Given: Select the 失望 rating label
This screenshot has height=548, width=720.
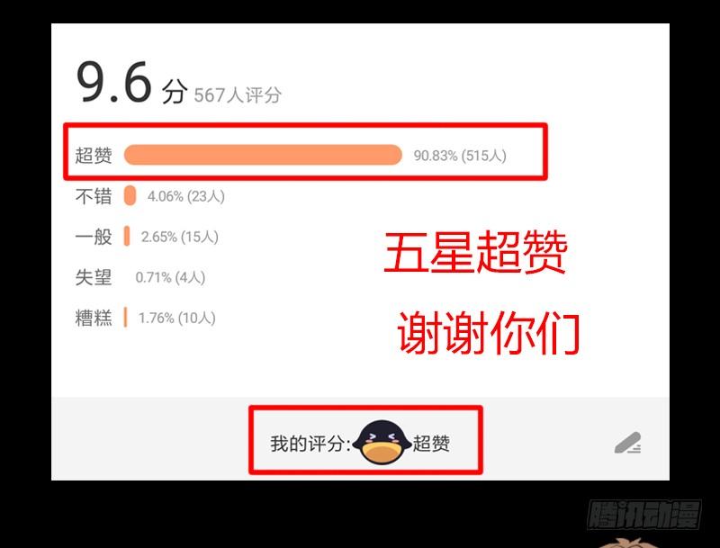Looking at the screenshot, I should [94, 277].
